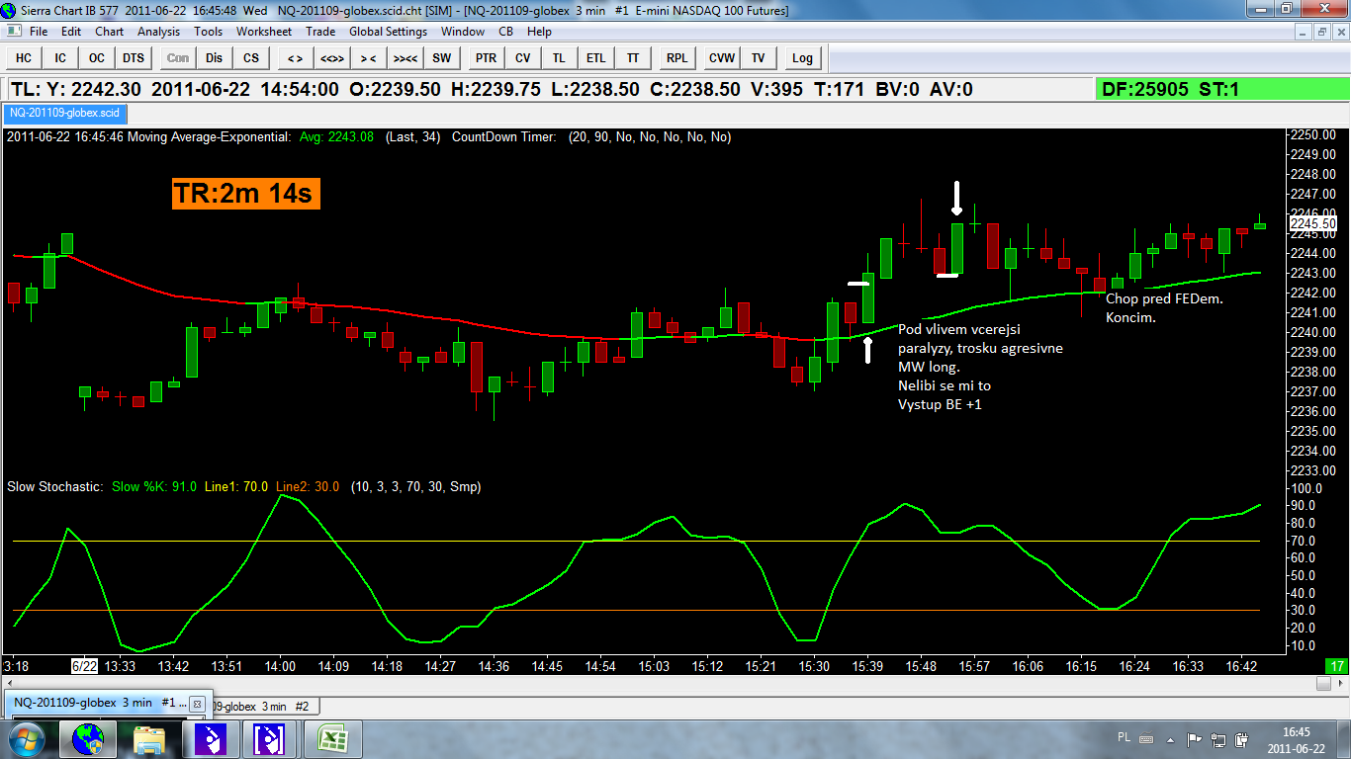Click the CS toolbar button

coord(251,58)
